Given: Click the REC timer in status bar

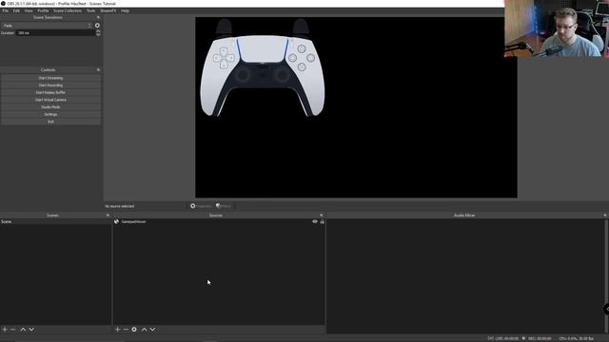Looking at the screenshot, I should click(540, 338).
